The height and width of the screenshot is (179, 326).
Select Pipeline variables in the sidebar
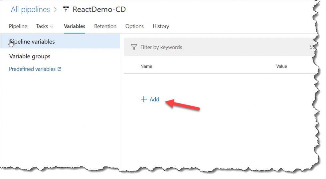32,42
